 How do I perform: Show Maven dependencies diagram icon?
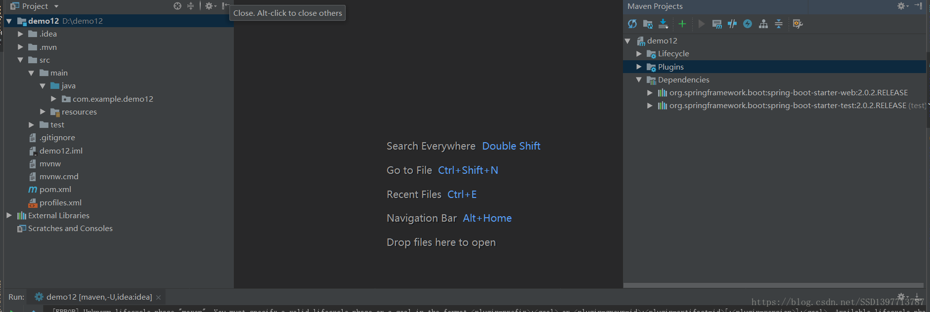tap(763, 24)
